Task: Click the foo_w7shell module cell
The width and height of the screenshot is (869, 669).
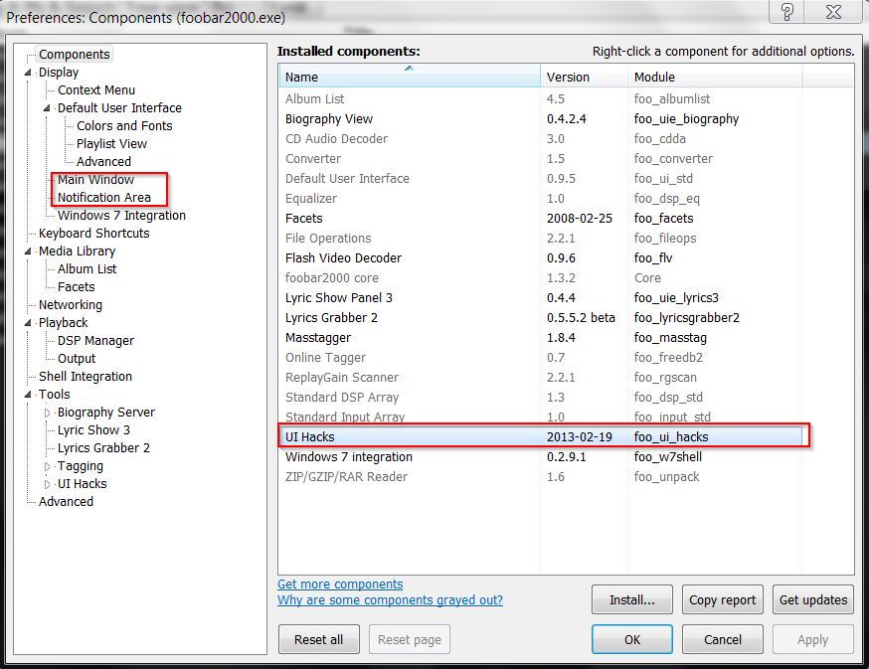Action: (x=668, y=456)
